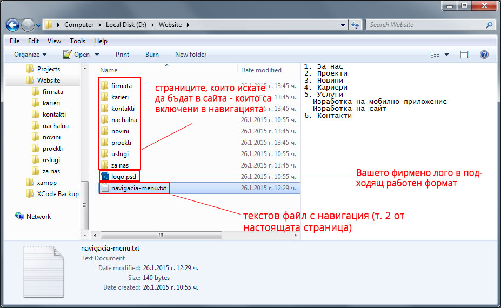Viewport: 501px width, 308px height.
Task: Click the Forward navigation arrow button
Action: [x=28, y=25]
